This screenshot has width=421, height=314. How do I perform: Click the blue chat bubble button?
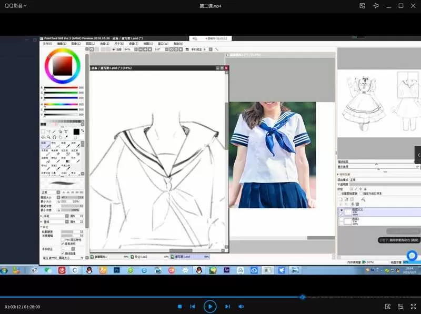pos(412,256)
